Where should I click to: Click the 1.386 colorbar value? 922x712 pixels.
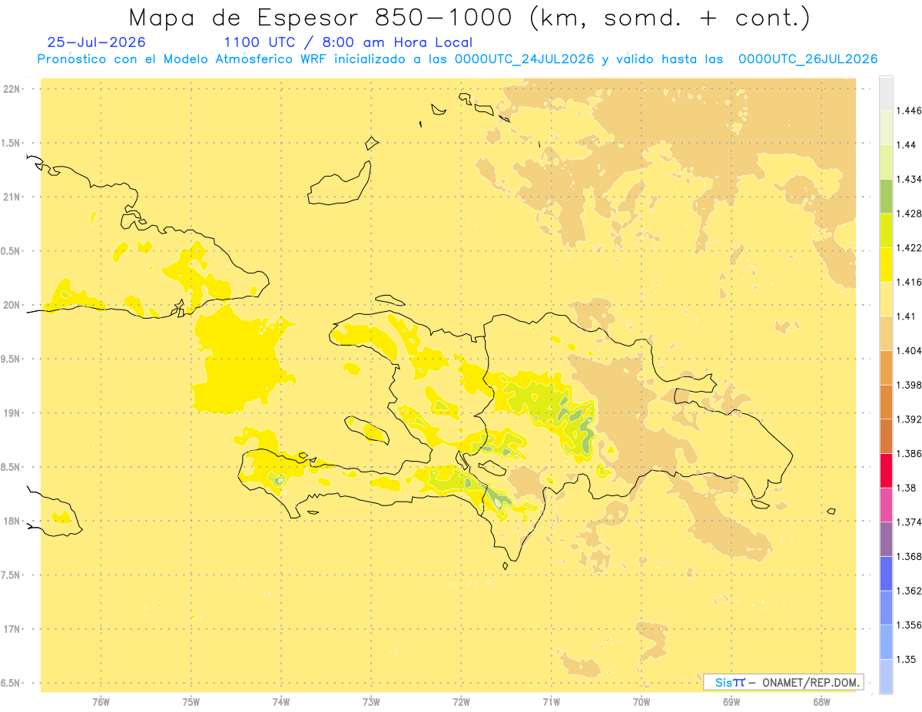click(910, 453)
